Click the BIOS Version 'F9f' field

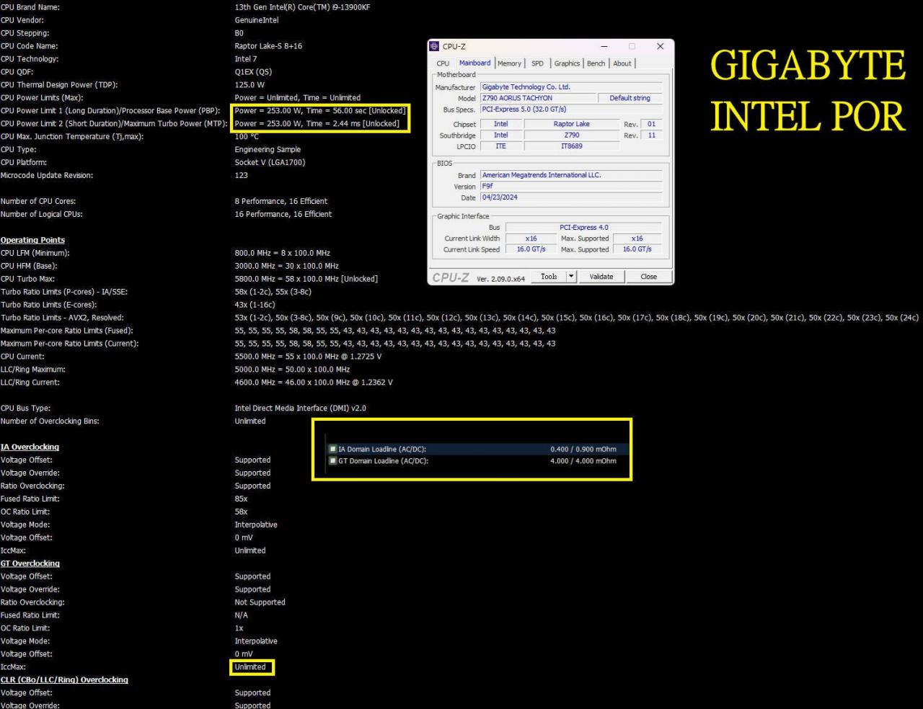point(572,186)
